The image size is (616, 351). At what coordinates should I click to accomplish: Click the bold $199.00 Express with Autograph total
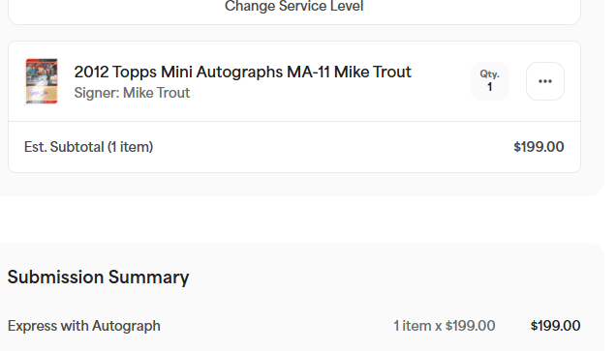point(555,326)
